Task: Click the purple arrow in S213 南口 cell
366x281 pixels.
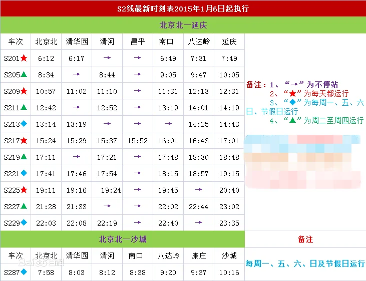Action: click(x=168, y=123)
